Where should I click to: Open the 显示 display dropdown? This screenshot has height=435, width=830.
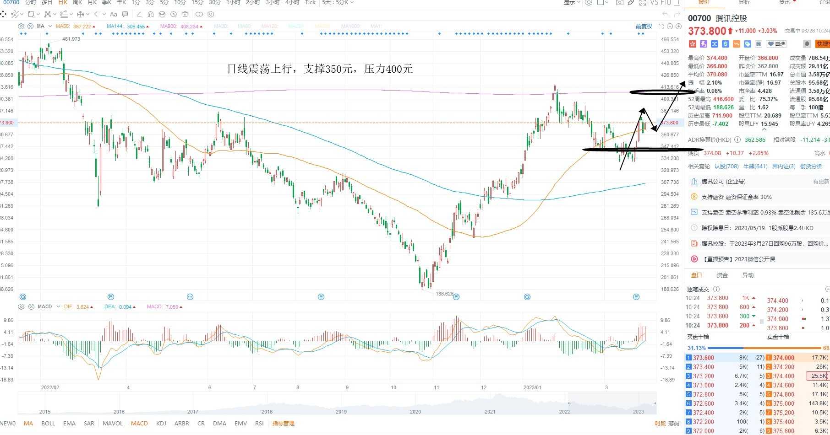pyautogui.click(x=572, y=3)
